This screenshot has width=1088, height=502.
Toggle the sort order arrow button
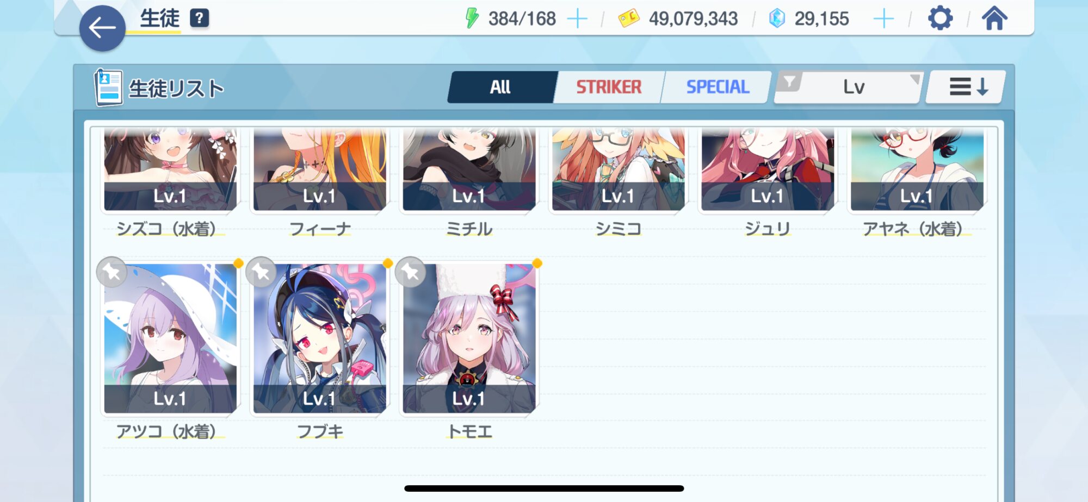click(967, 87)
